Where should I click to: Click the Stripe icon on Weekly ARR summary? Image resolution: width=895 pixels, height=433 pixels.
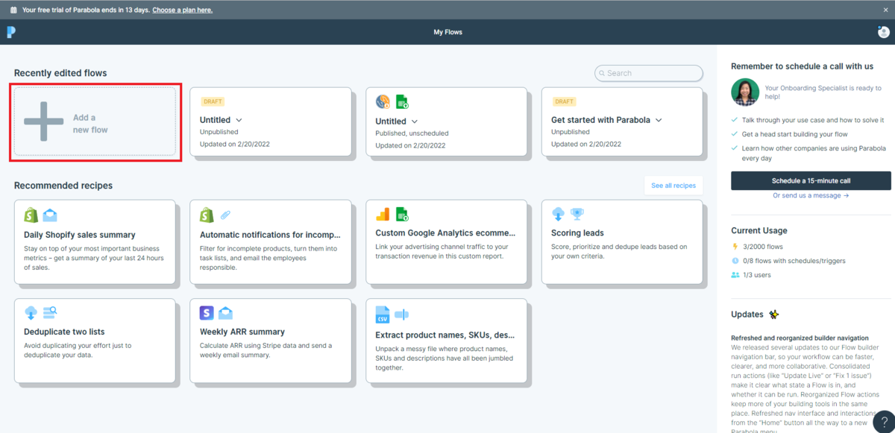pos(207,313)
